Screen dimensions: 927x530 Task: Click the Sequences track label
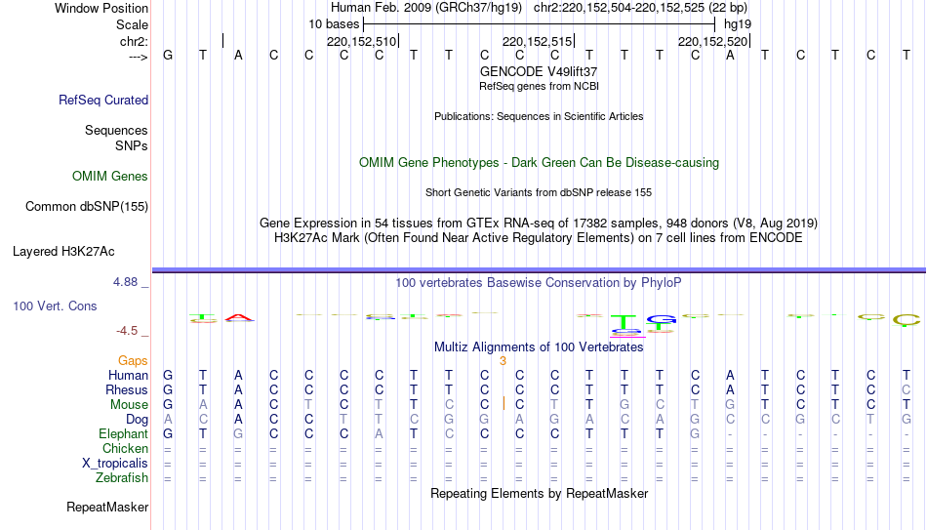click(116, 130)
